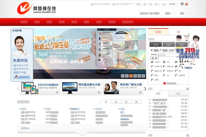This screenshot has height=137, width=206.
Task: Uncheck the .cn domain checkbox
Action: [x=164, y=62]
